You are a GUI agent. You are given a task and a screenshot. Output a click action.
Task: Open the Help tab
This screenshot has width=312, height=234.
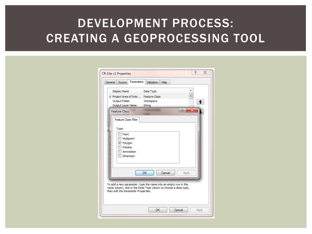(x=164, y=82)
